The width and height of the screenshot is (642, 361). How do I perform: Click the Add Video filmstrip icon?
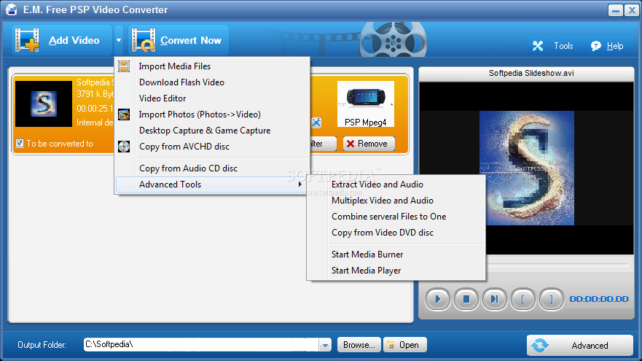point(27,40)
